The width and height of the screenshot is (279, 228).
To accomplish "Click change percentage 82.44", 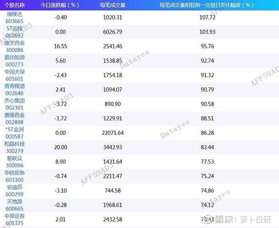I will (x=207, y=147).
